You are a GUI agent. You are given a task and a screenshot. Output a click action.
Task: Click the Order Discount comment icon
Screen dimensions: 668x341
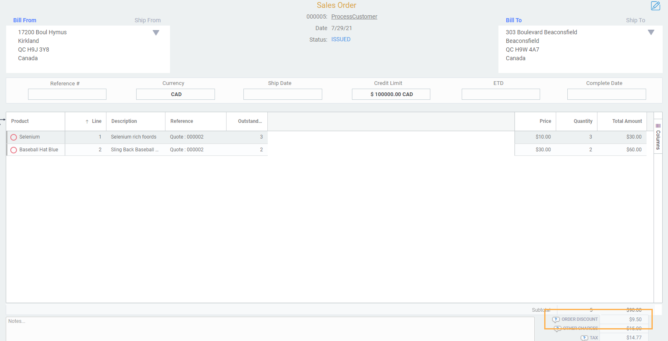(556, 320)
